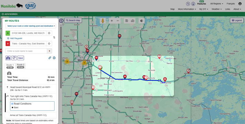Select the car driving mode button

click(x=8, y=58)
